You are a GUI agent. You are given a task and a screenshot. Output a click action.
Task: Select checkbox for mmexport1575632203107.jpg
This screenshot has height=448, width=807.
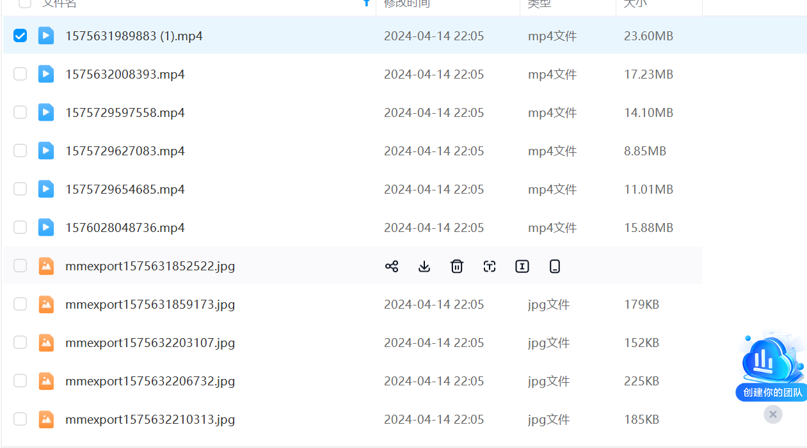(20, 343)
